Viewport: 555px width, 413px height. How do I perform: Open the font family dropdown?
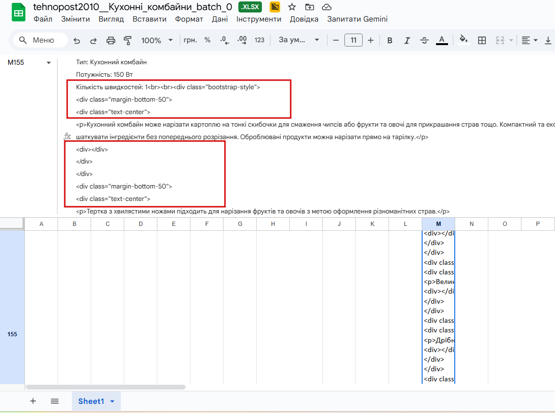tap(298, 40)
